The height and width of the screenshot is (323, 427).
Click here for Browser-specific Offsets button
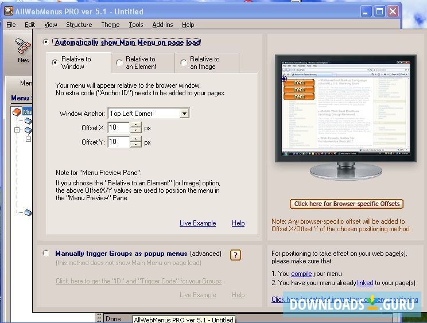point(347,204)
